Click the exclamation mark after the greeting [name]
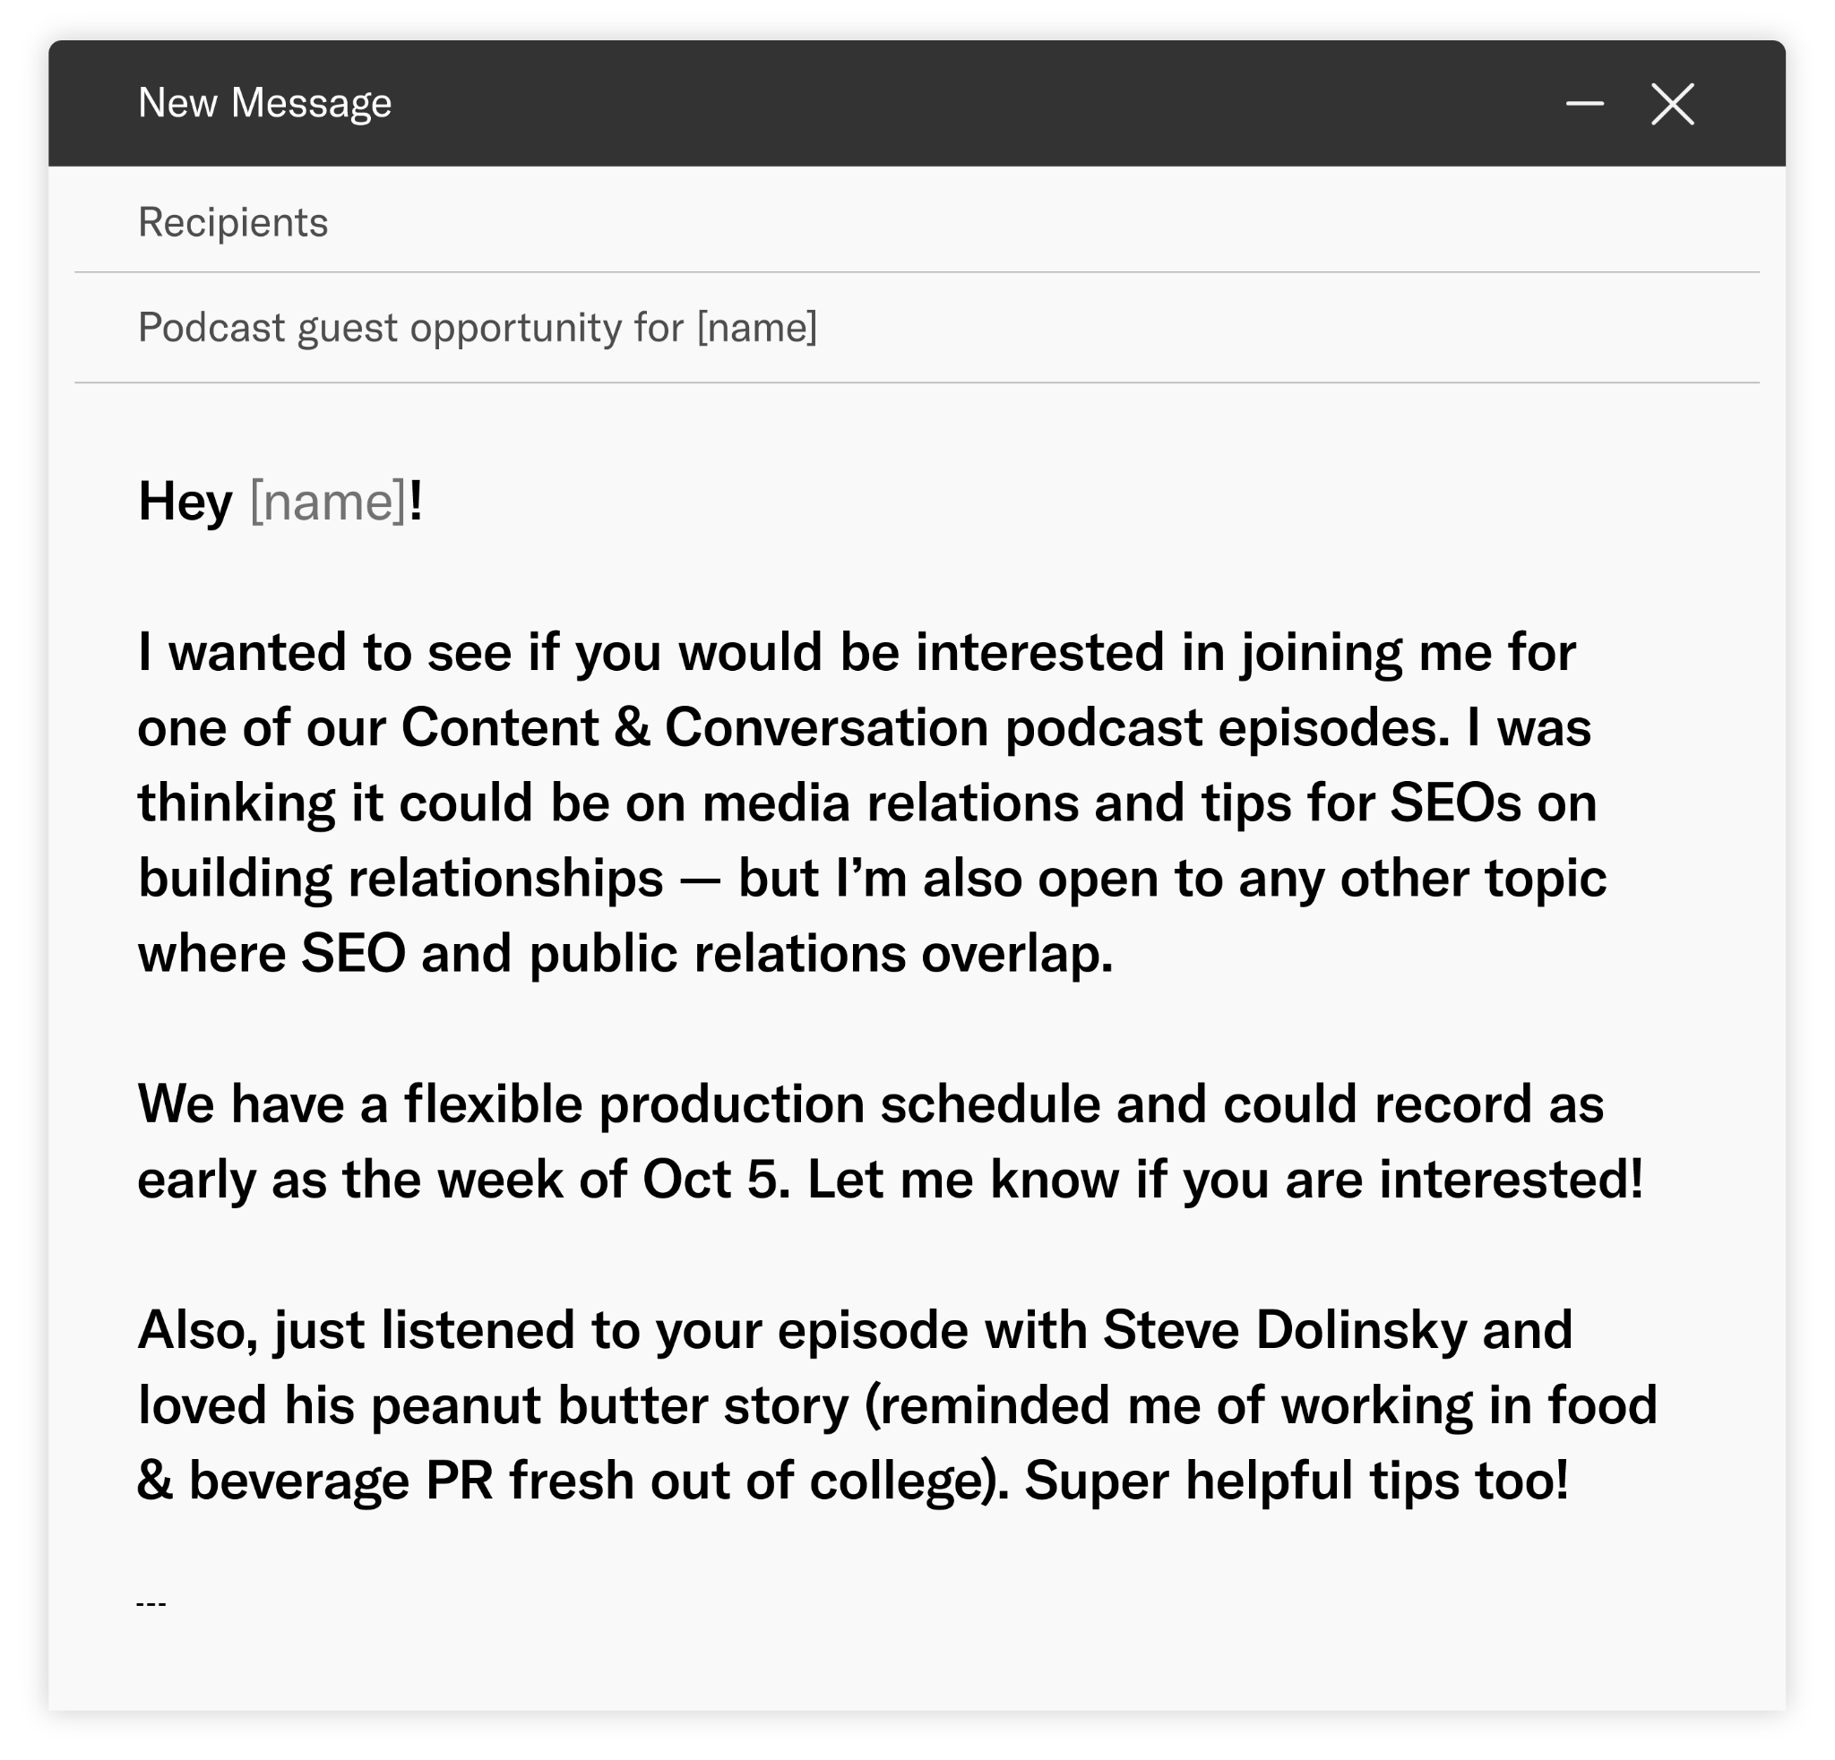 click(x=416, y=502)
